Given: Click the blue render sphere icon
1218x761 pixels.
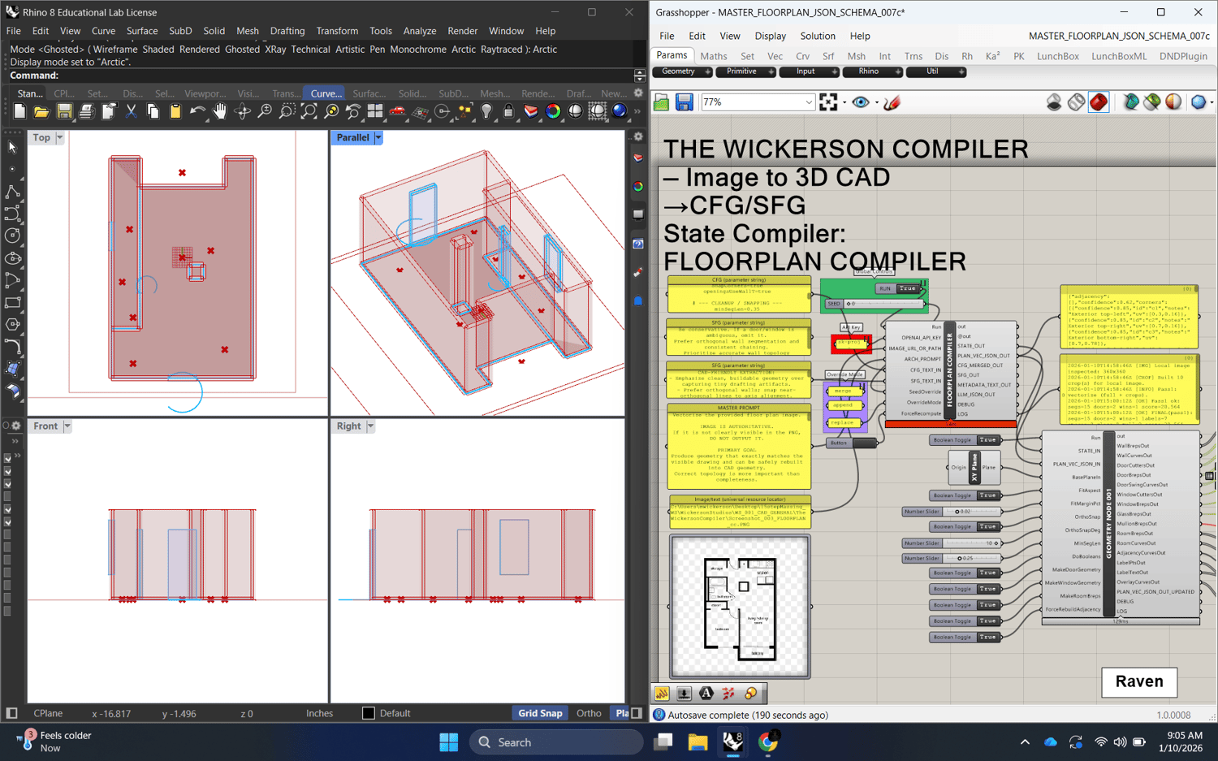Looking at the screenshot, I should pos(620,112).
